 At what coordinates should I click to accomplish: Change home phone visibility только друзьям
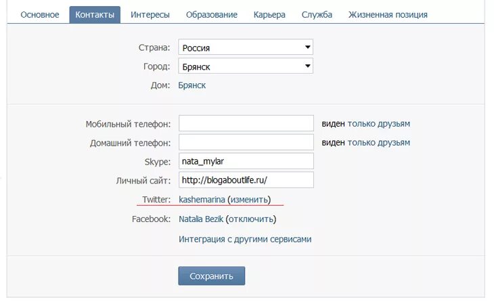[x=379, y=142]
